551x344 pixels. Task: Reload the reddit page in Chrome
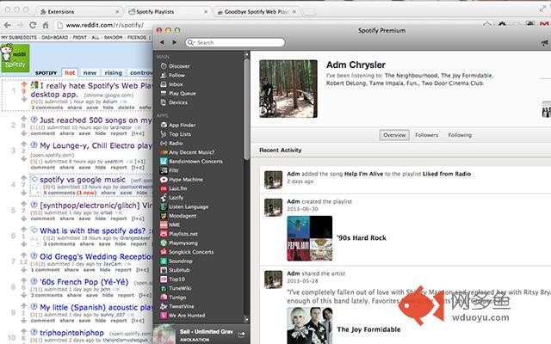click(33, 25)
